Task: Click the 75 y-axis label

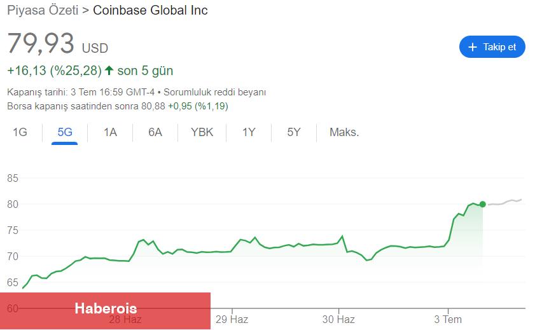Action: click(13, 230)
